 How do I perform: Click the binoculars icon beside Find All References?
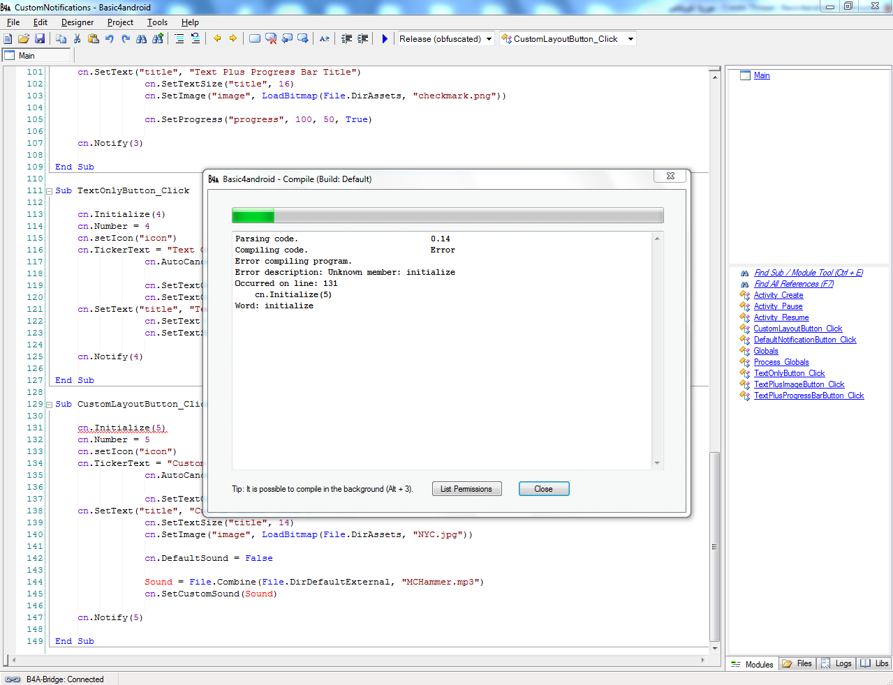pyautogui.click(x=745, y=284)
